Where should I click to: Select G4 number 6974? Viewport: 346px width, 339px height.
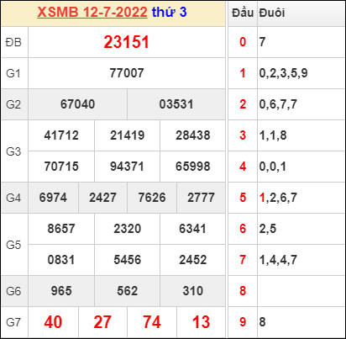(53, 198)
